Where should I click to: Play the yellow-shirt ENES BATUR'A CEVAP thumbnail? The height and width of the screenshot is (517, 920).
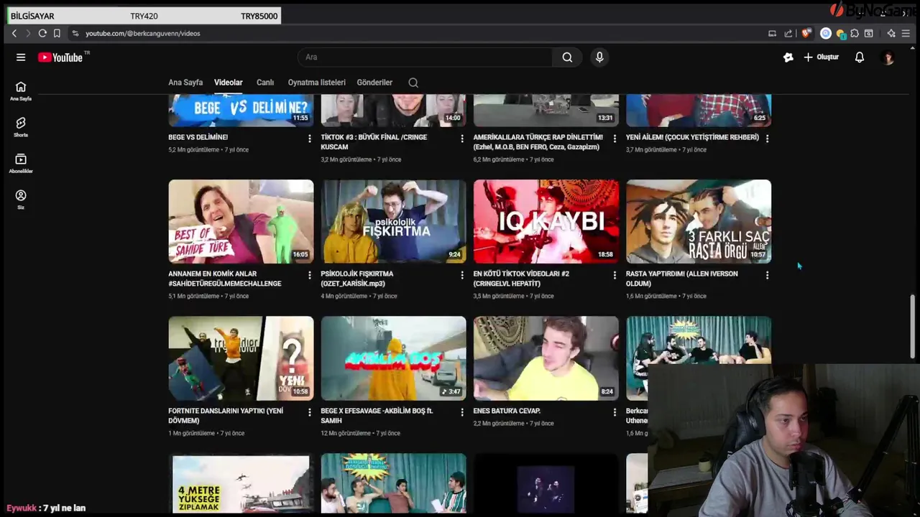(546, 358)
